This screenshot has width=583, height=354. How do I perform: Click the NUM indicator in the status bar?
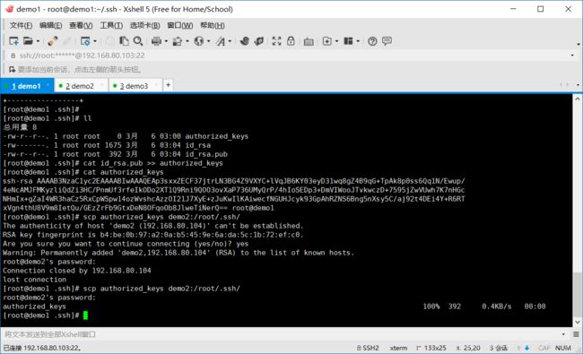[563, 348]
